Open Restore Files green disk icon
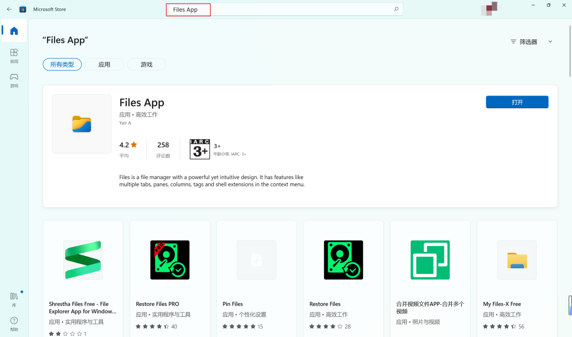The image size is (572, 337). point(343,260)
